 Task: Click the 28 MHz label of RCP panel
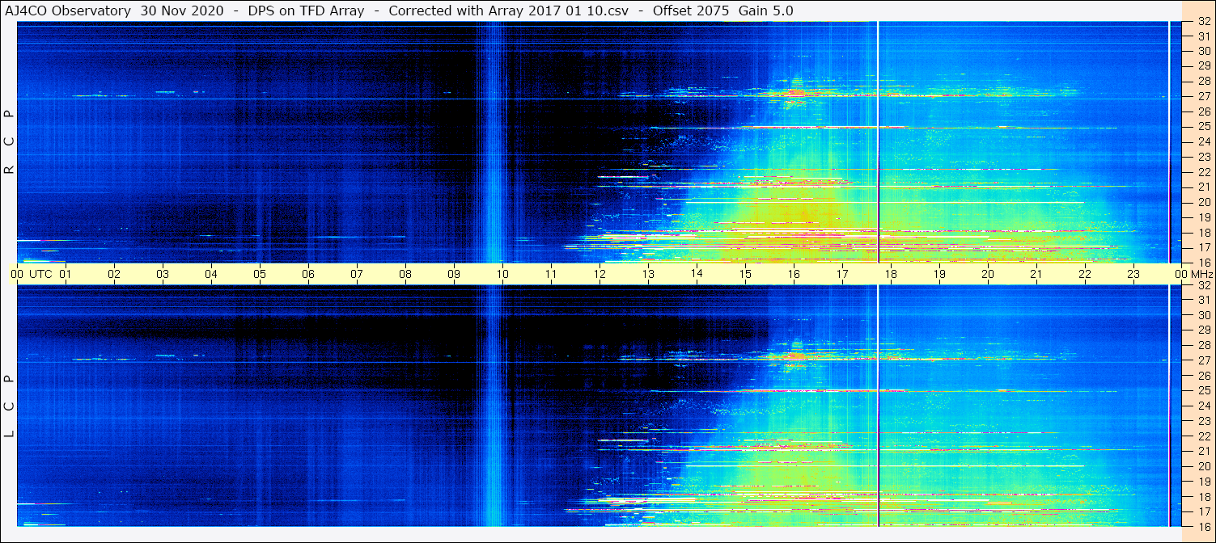click(1204, 81)
